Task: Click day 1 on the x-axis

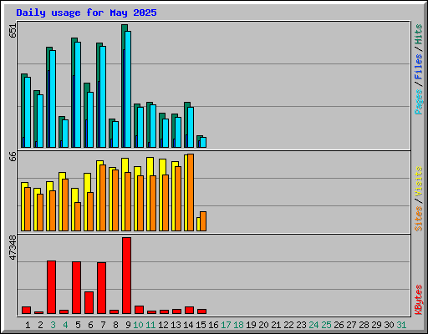Action: pyautogui.click(x=28, y=325)
